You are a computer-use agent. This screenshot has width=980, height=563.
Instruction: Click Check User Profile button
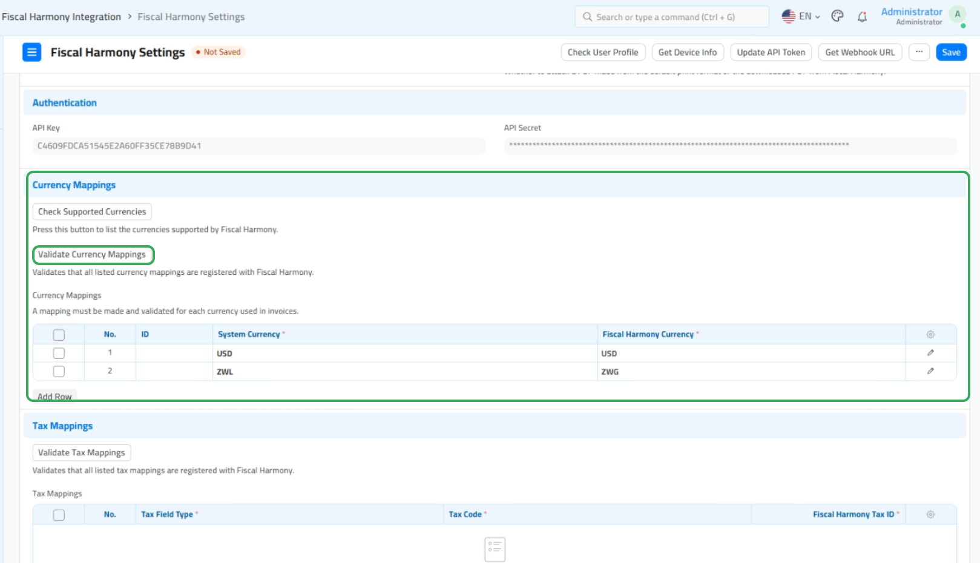(x=603, y=52)
